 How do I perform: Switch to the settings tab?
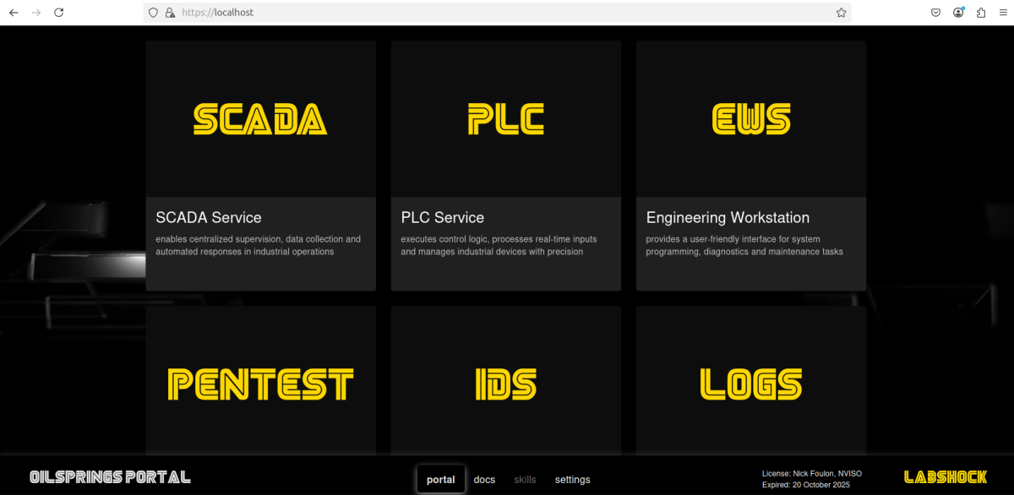572,479
